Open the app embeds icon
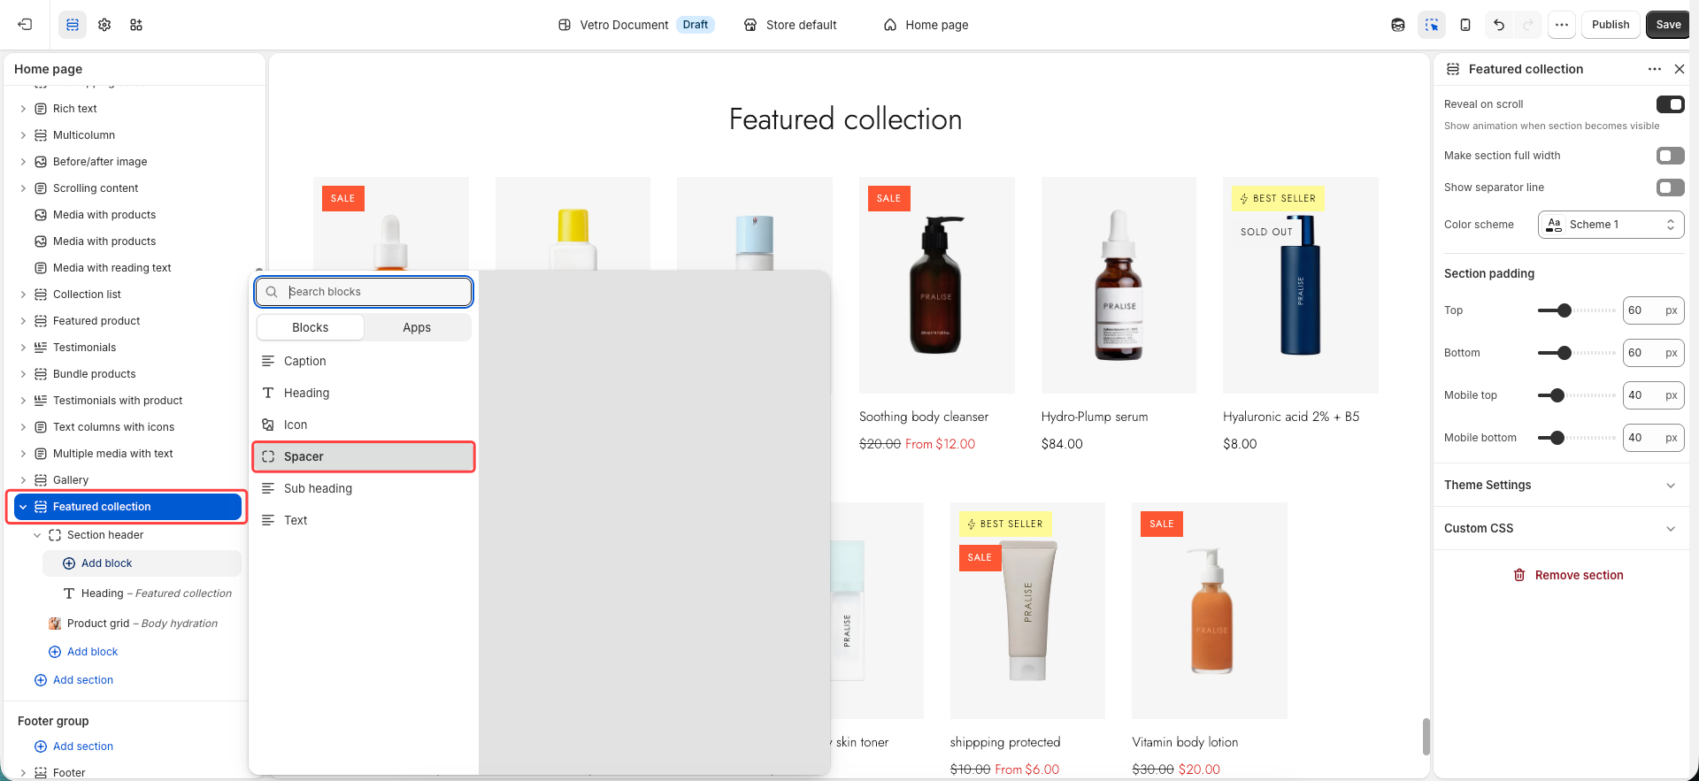 tap(136, 25)
